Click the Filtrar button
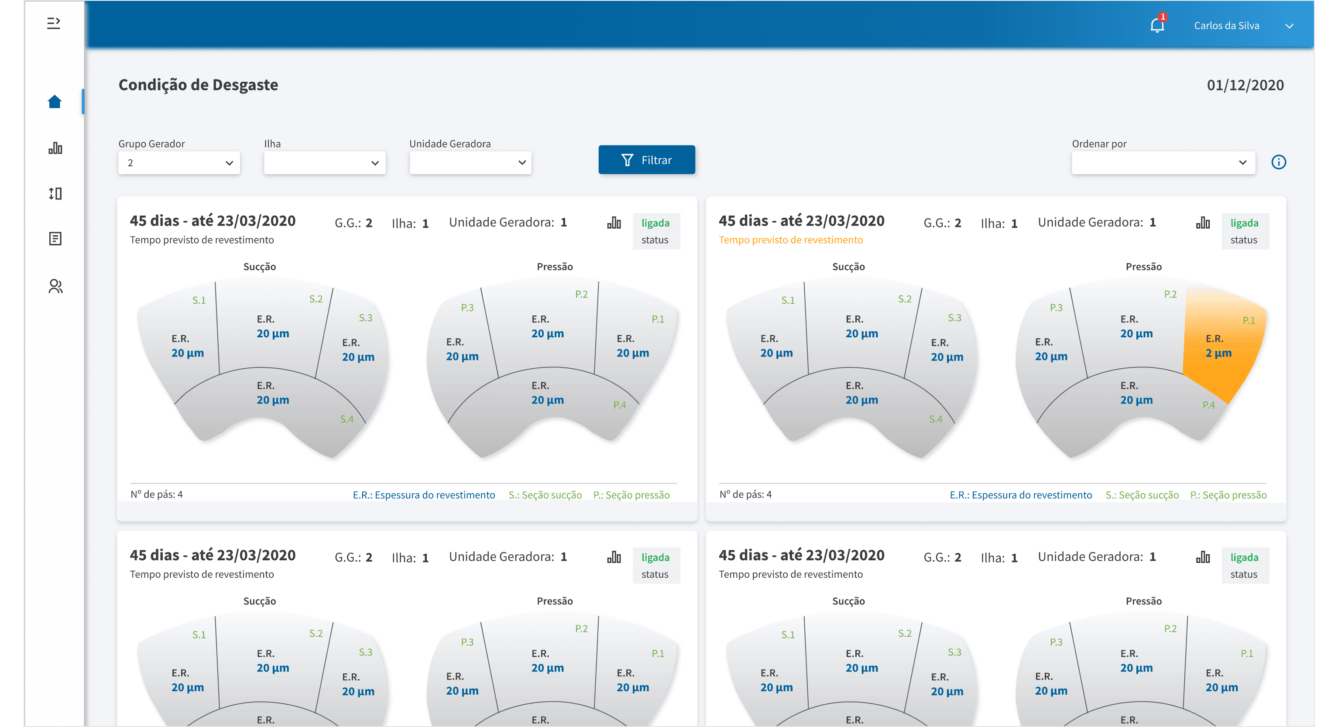Viewport: 1338px width, 727px height. pos(647,160)
